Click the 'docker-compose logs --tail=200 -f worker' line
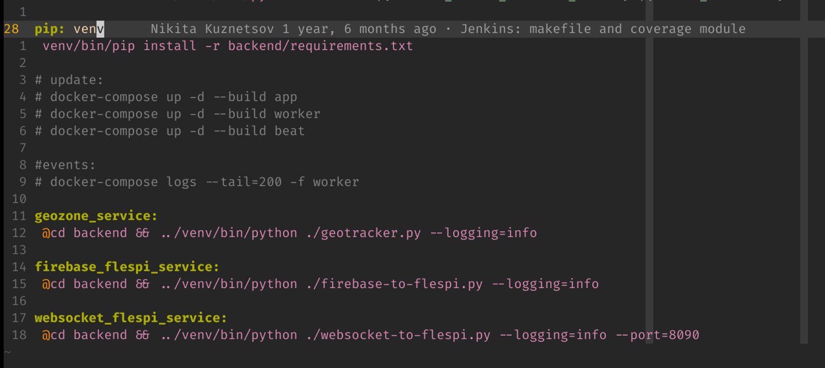Screen dimensions: 825x368 (x=197, y=182)
